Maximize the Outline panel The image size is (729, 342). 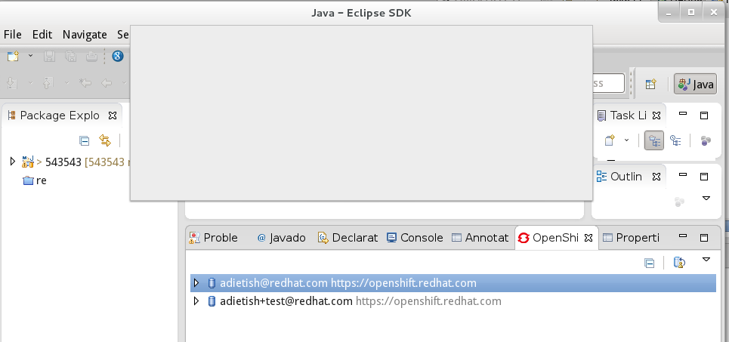coord(704,177)
